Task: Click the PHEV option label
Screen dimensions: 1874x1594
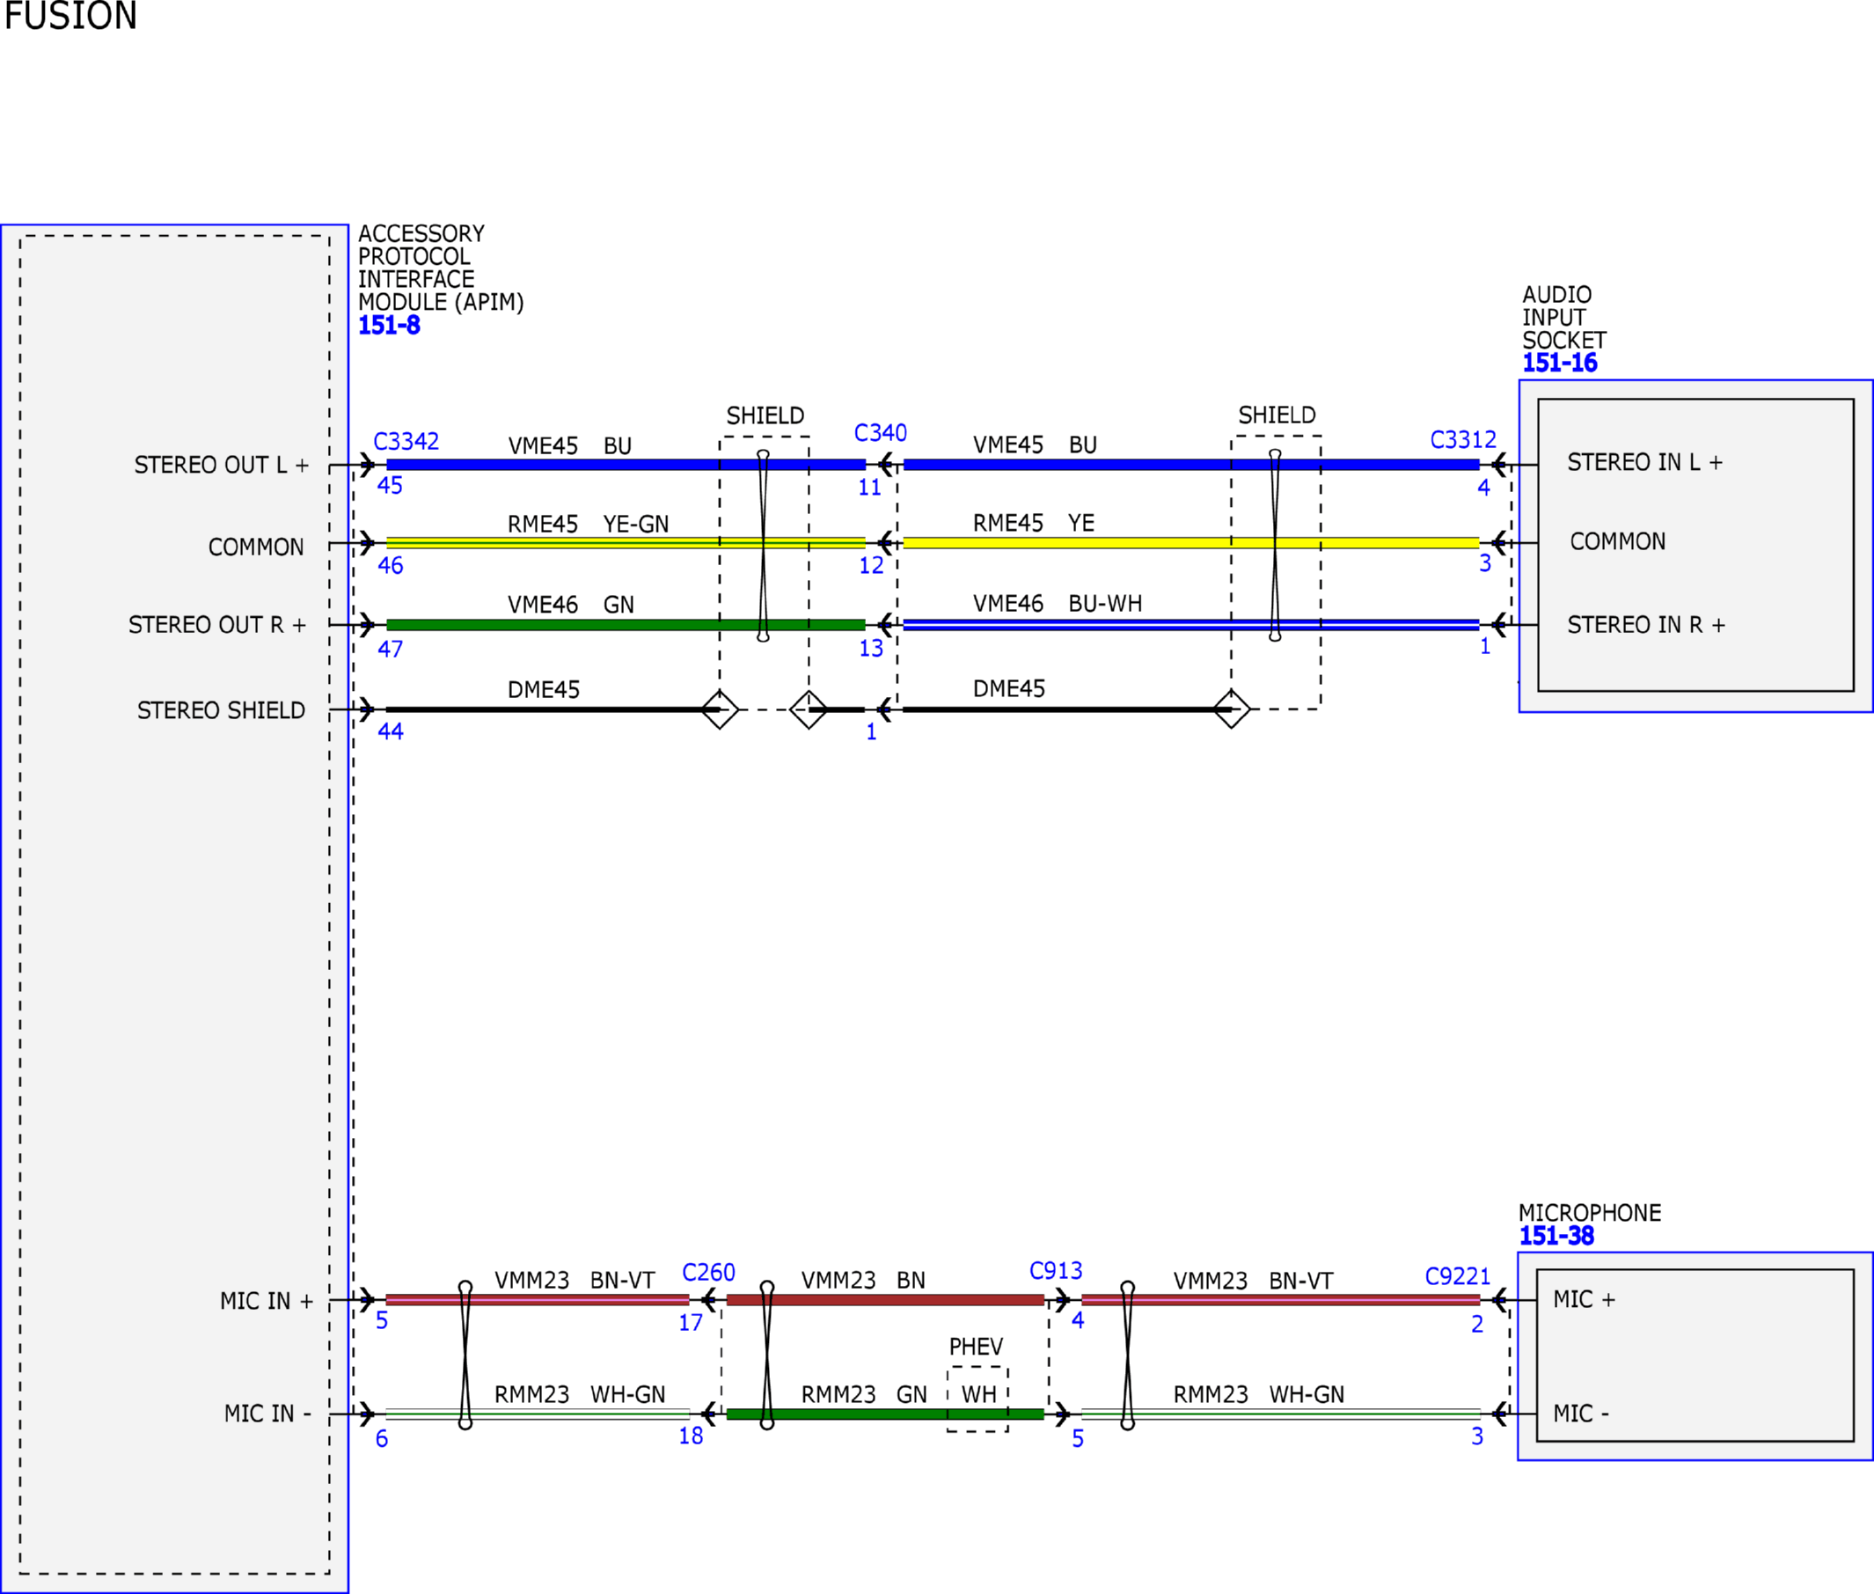Action: point(977,1348)
